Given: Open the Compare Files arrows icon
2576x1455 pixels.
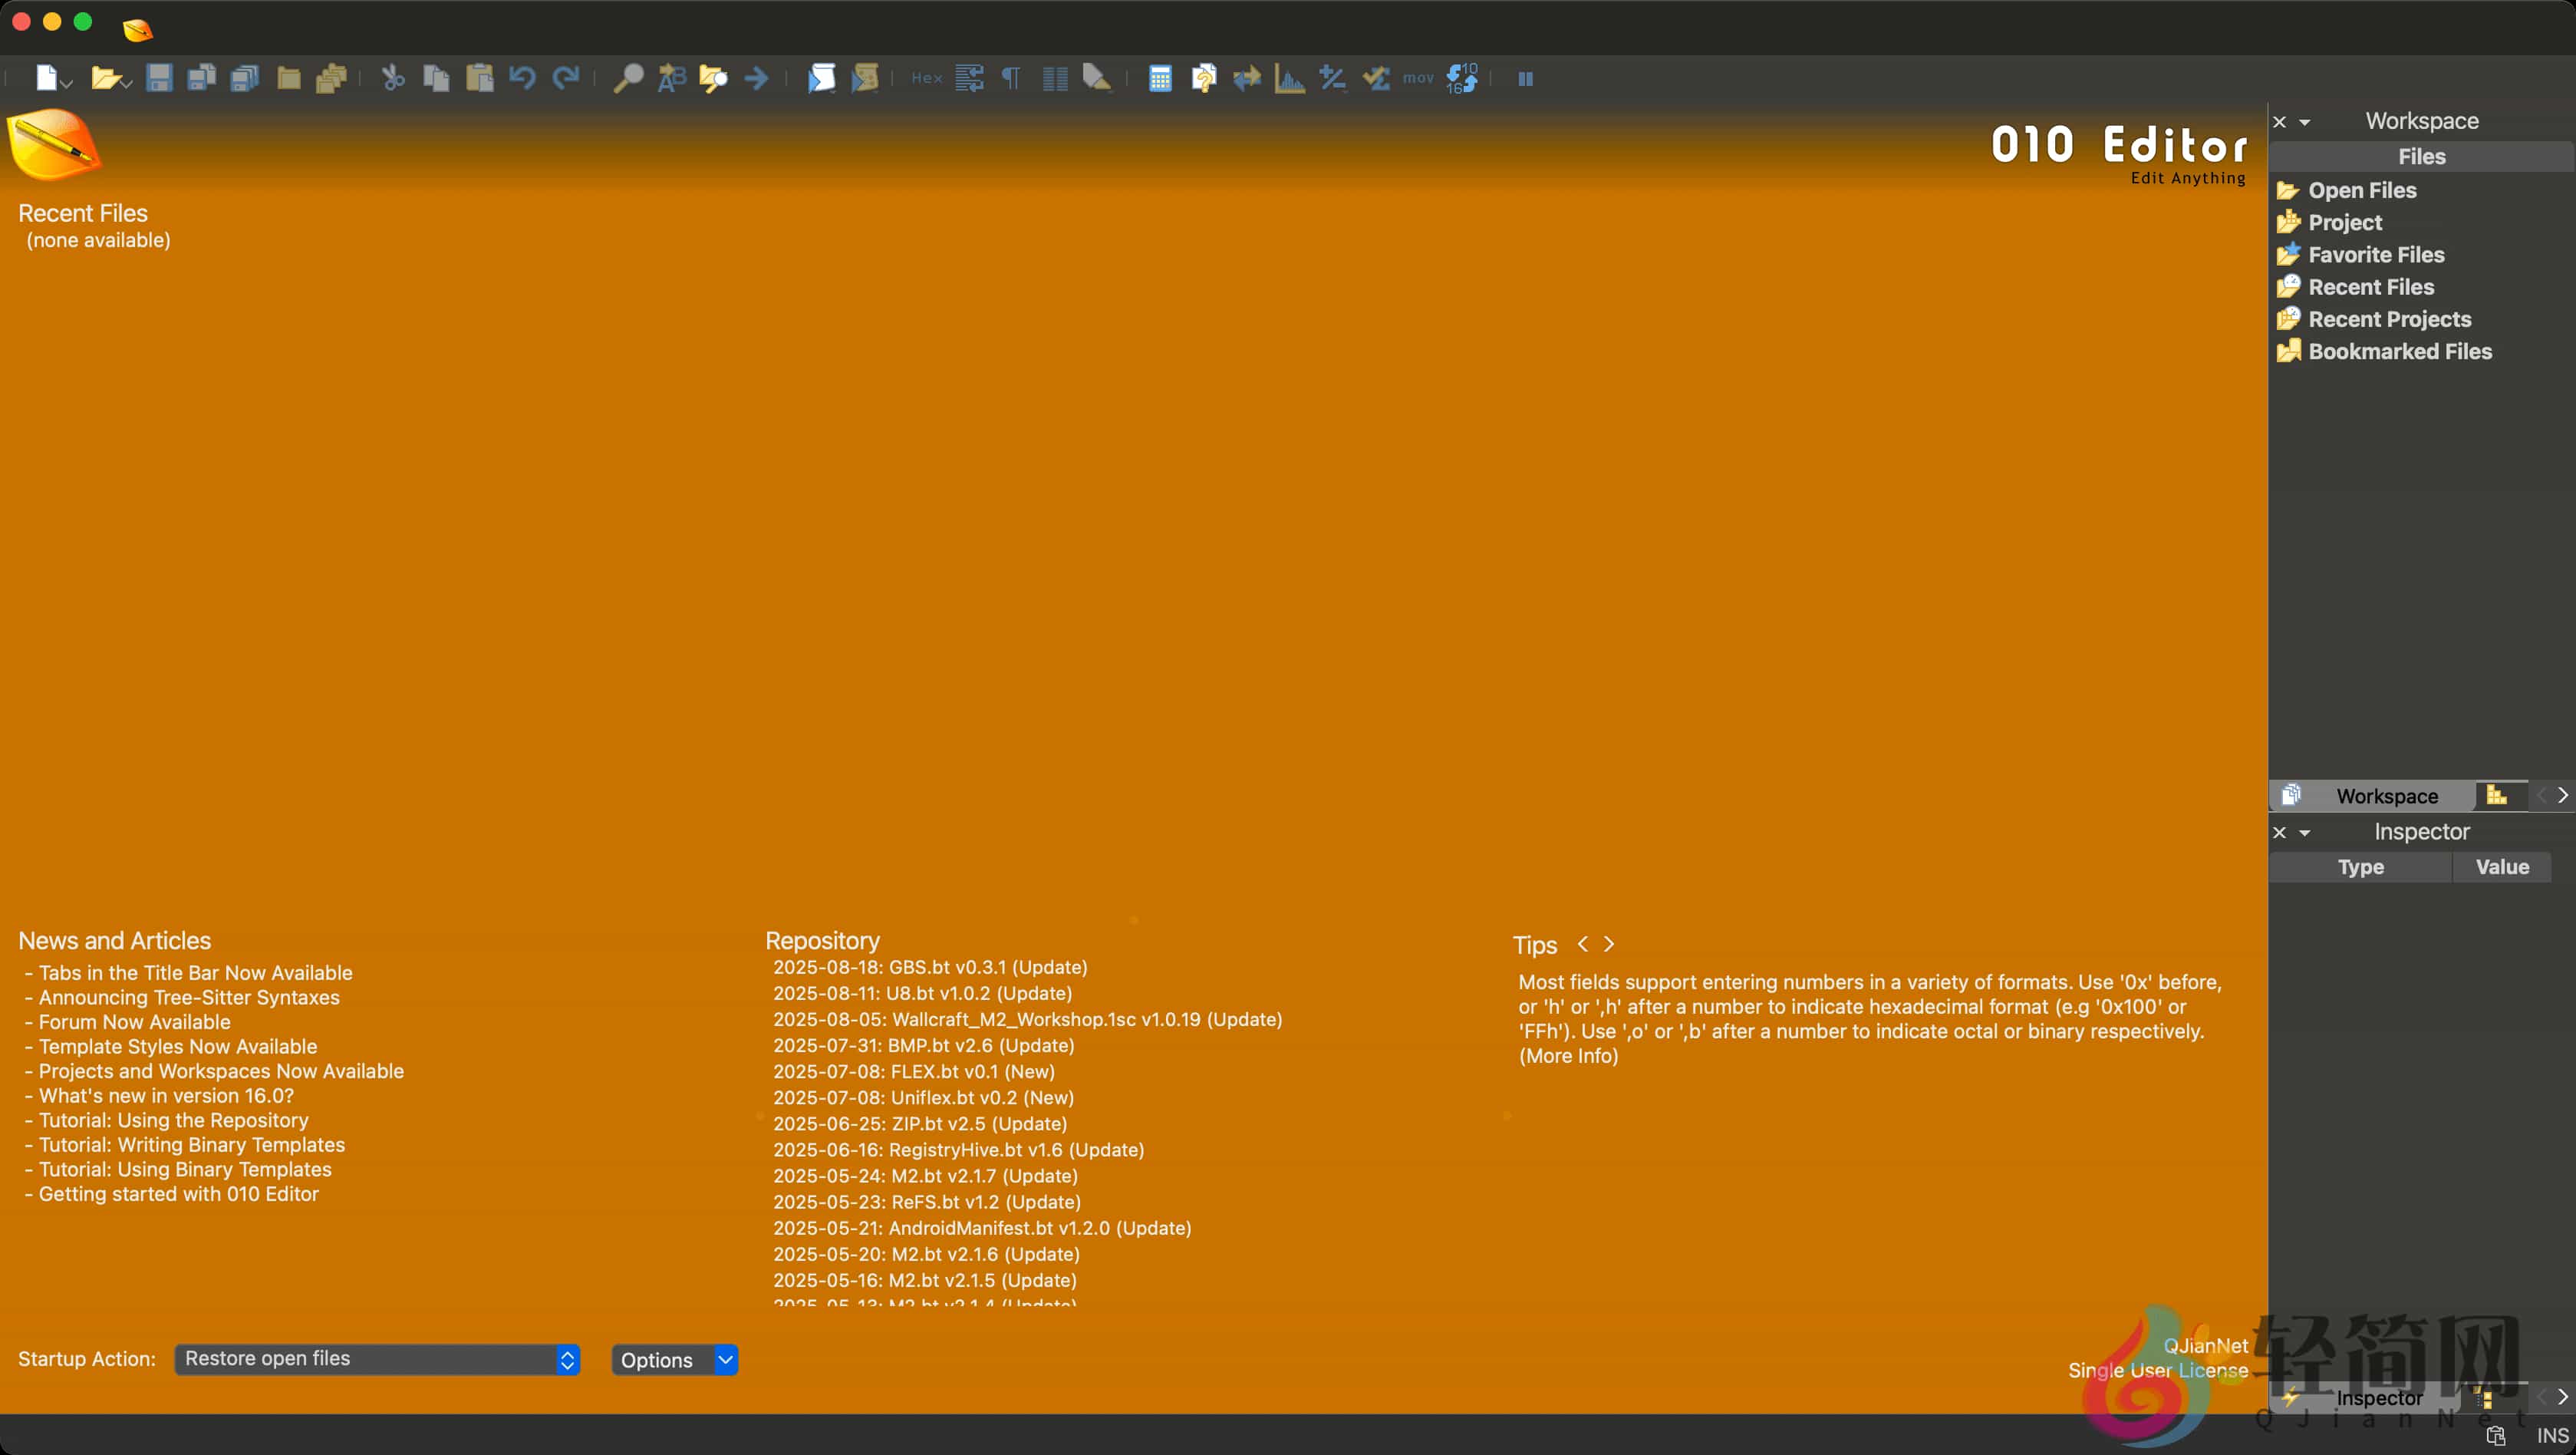Looking at the screenshot, I should click(1246, 78).
